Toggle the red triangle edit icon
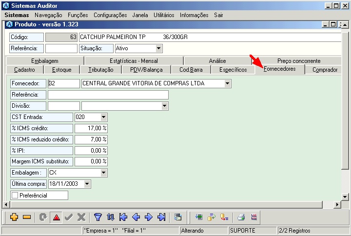Image resolution: width=351 pixels, height=236 pixels. point(57,217)
